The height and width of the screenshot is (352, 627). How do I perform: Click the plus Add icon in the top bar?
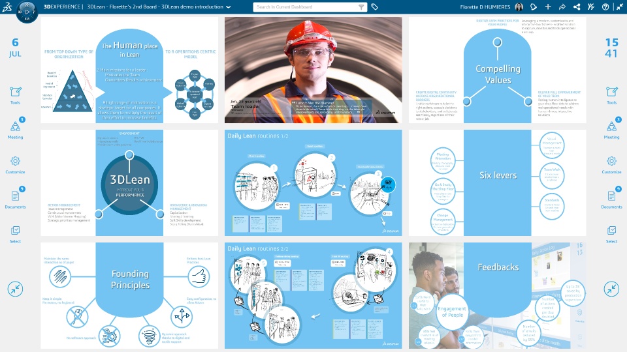(548, 7)
